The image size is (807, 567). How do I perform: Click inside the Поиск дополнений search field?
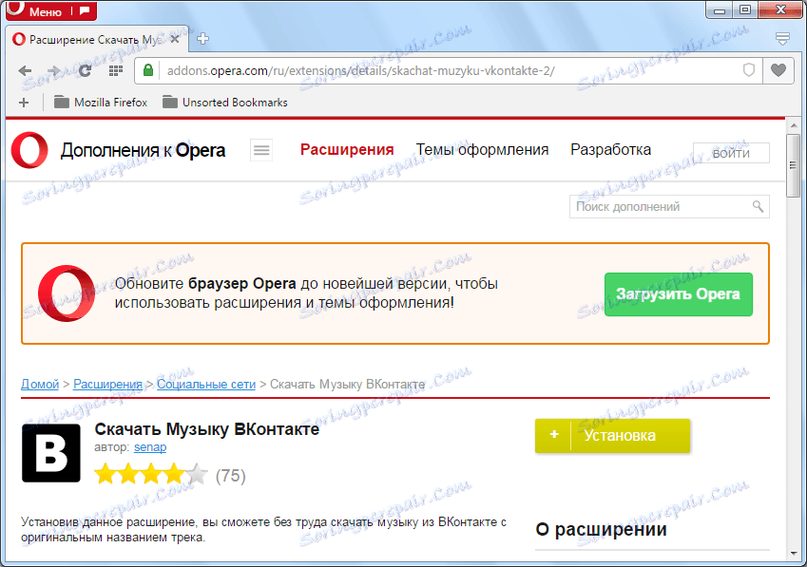pyautogui.click(x=656, y=206)
